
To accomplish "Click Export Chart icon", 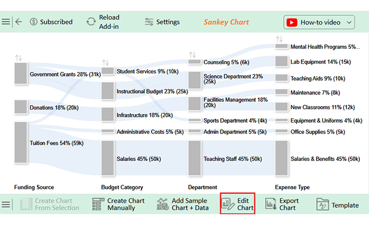I will click(271, 204).
